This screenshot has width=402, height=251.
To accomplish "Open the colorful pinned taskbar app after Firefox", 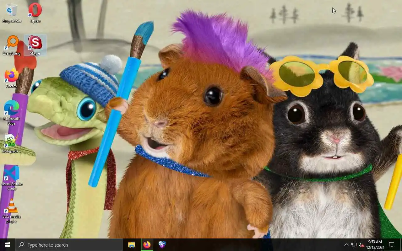I will [x=162, y=245].
